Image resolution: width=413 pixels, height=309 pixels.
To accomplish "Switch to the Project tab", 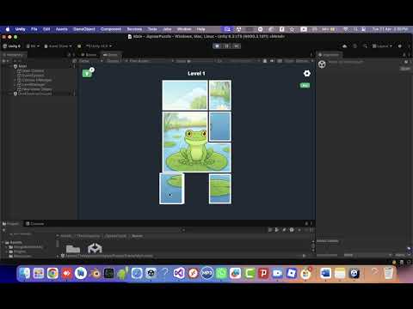I will coord(11,224).
